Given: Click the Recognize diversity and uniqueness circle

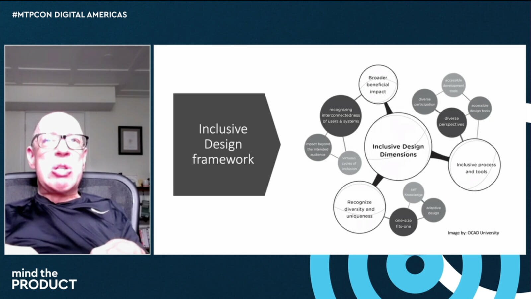Looking at the screenshot, I should pos(359,209).
